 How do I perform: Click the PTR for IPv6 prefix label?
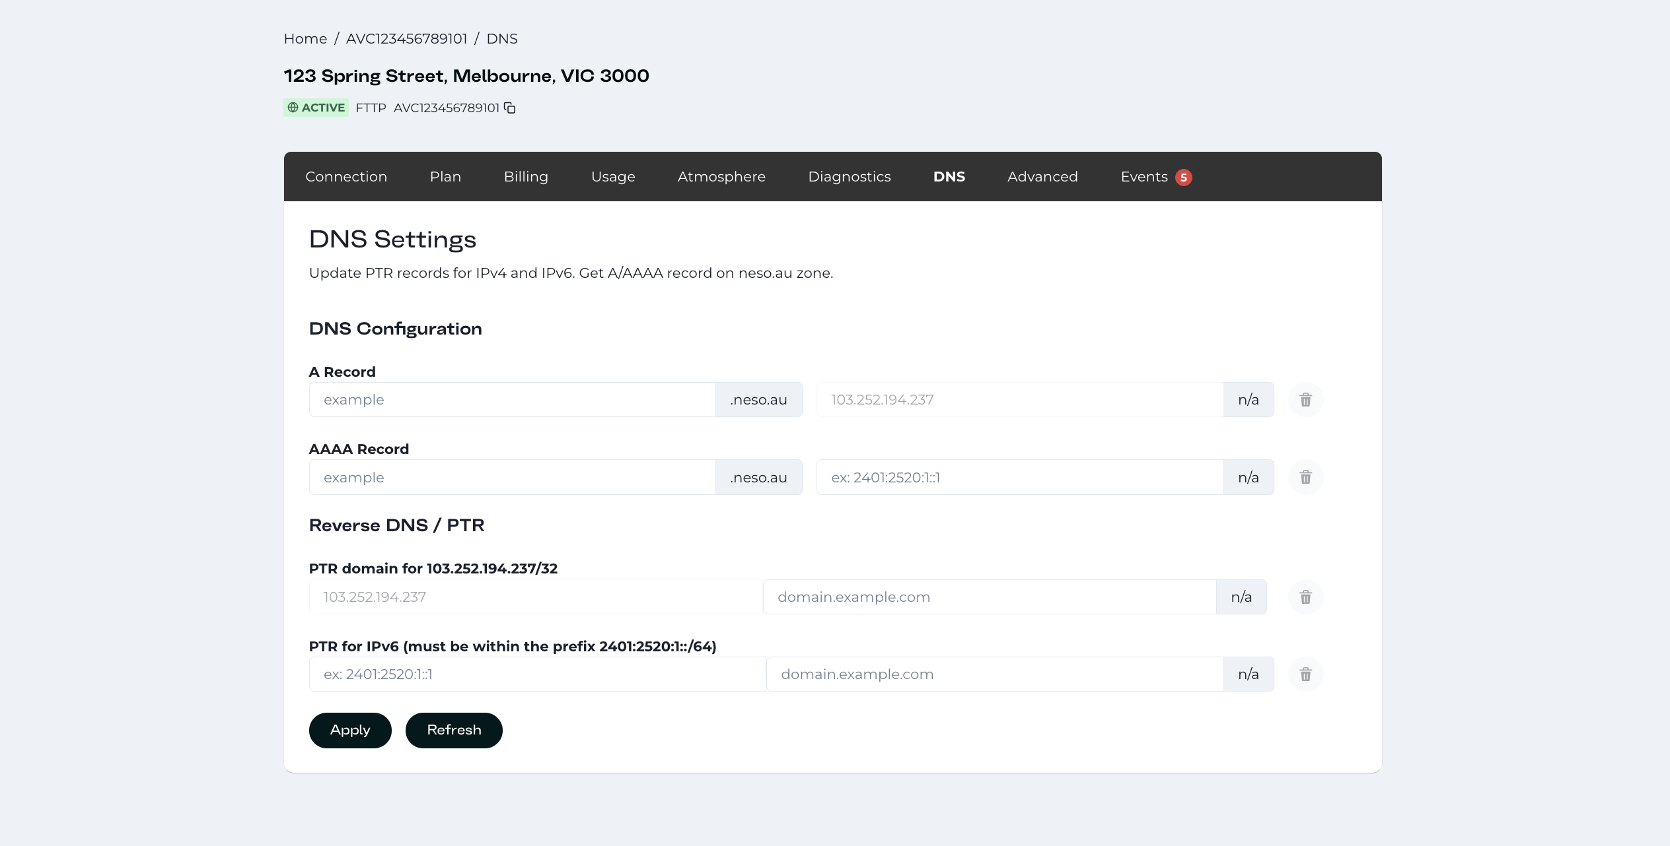(x=513, y=646)
